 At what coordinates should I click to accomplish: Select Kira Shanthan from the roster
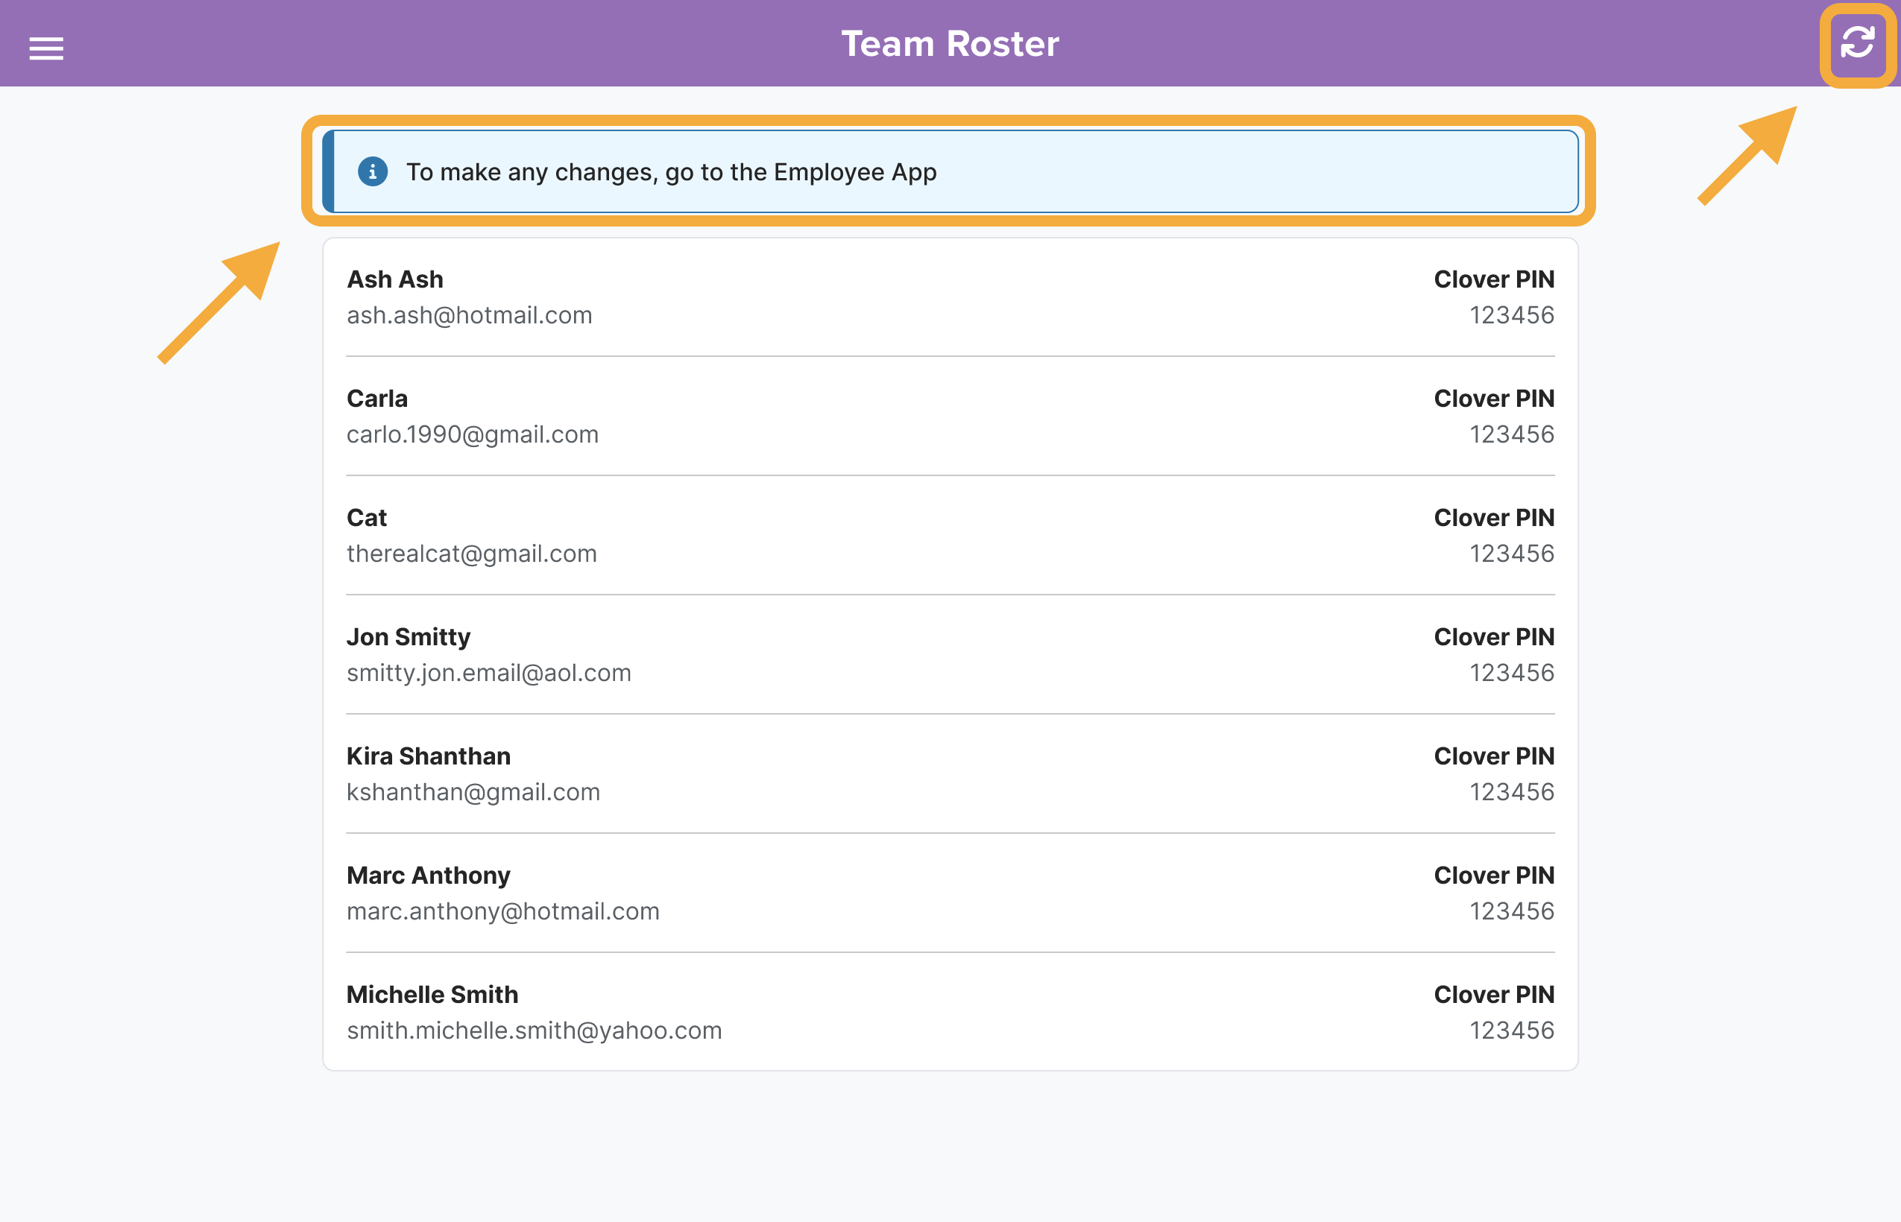coord(429,756)
